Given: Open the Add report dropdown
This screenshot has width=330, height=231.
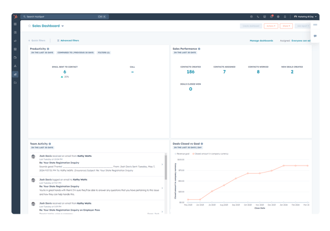Looking at the screenshot, I should pos(303,26).
